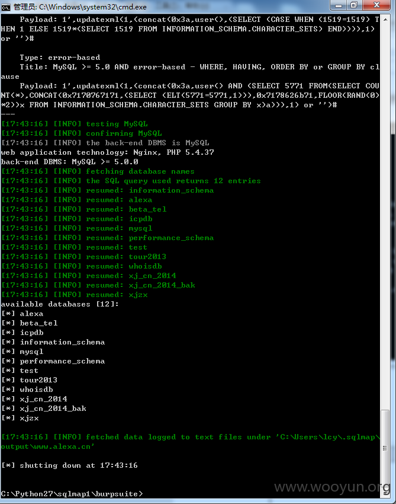Click '[*] icpdb' database entry
396x504 pixels.
22,333
